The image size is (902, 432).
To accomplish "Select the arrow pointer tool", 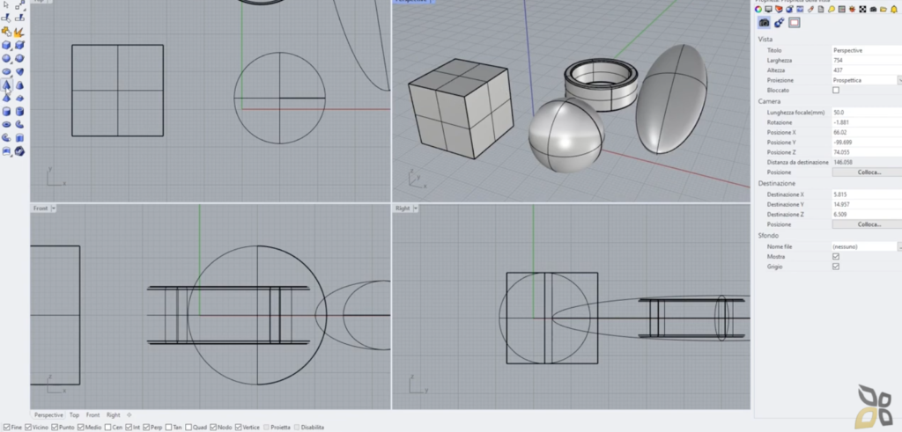I will point(6,5).
